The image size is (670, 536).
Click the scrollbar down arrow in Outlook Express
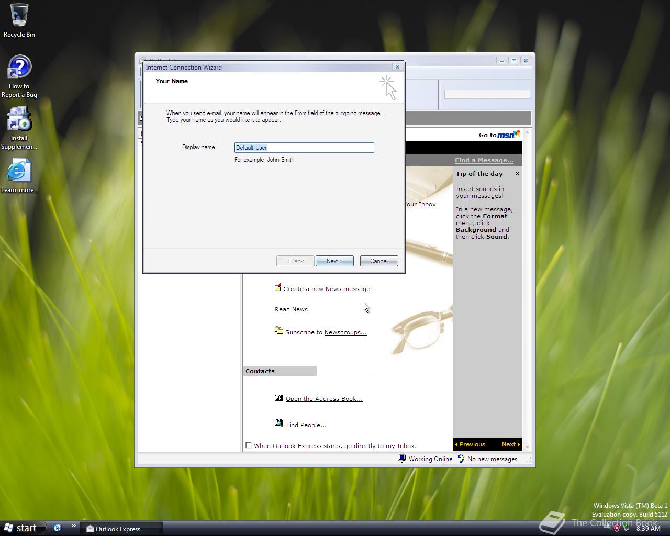[x=527, y=447]
